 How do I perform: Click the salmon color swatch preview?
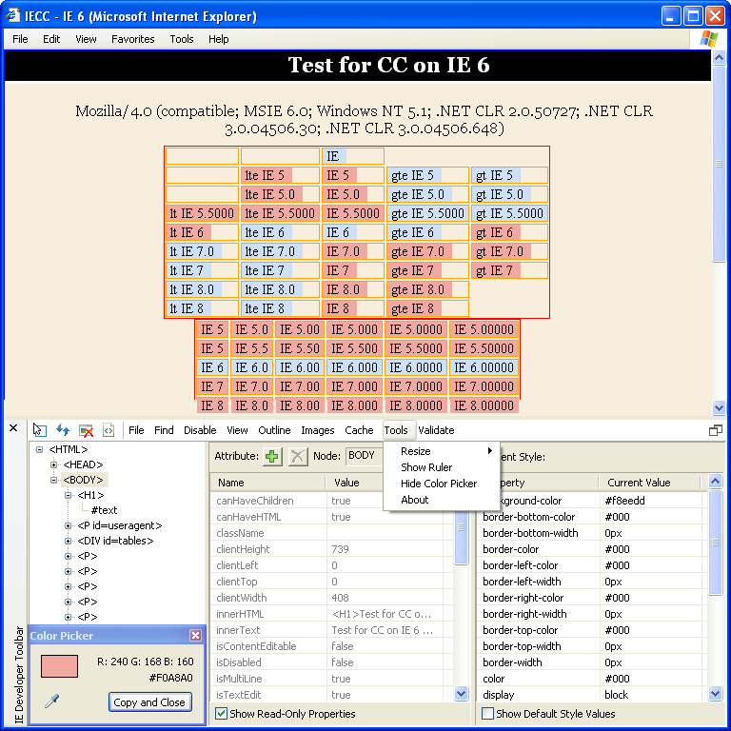click(x=59, y=666)
